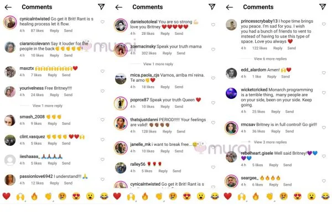
Task: Expand View 6 more replies
Action: click(270, 59)
